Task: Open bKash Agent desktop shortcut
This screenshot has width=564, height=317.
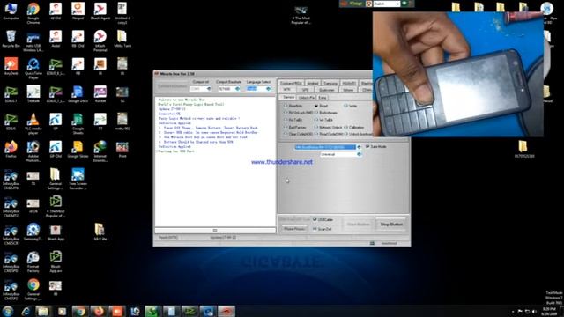Action: (x=100, y=11)
